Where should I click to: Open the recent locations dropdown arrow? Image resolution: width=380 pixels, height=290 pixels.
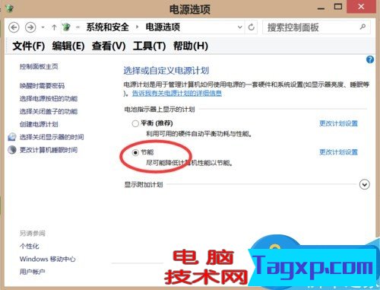coord(43,27)
